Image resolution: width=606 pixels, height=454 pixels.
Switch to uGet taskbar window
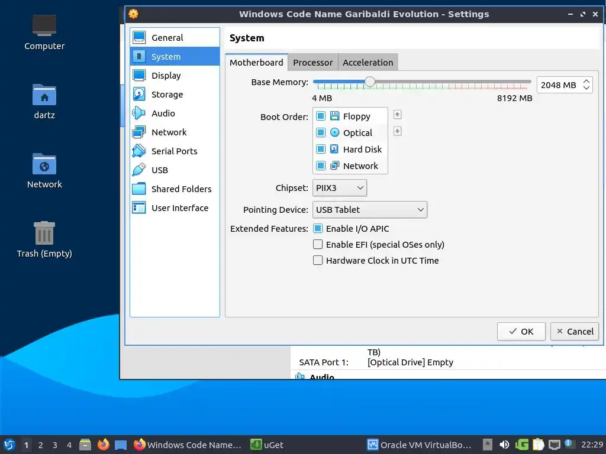coord(267,445)
